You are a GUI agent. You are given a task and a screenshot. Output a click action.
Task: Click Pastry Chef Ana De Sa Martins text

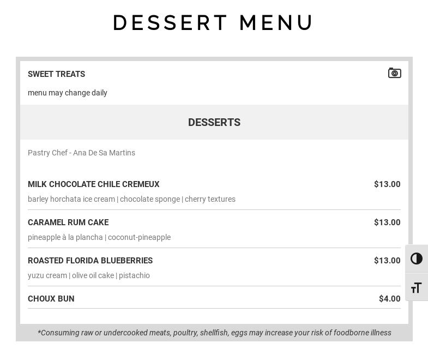(x=81, y=153)
